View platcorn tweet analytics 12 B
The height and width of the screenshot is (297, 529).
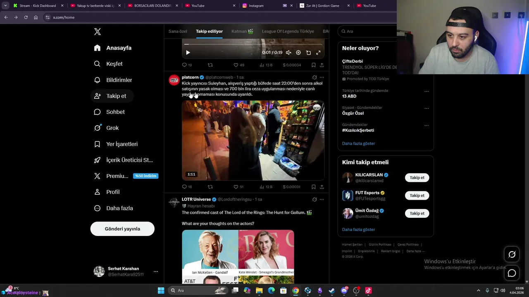[266, 187]
